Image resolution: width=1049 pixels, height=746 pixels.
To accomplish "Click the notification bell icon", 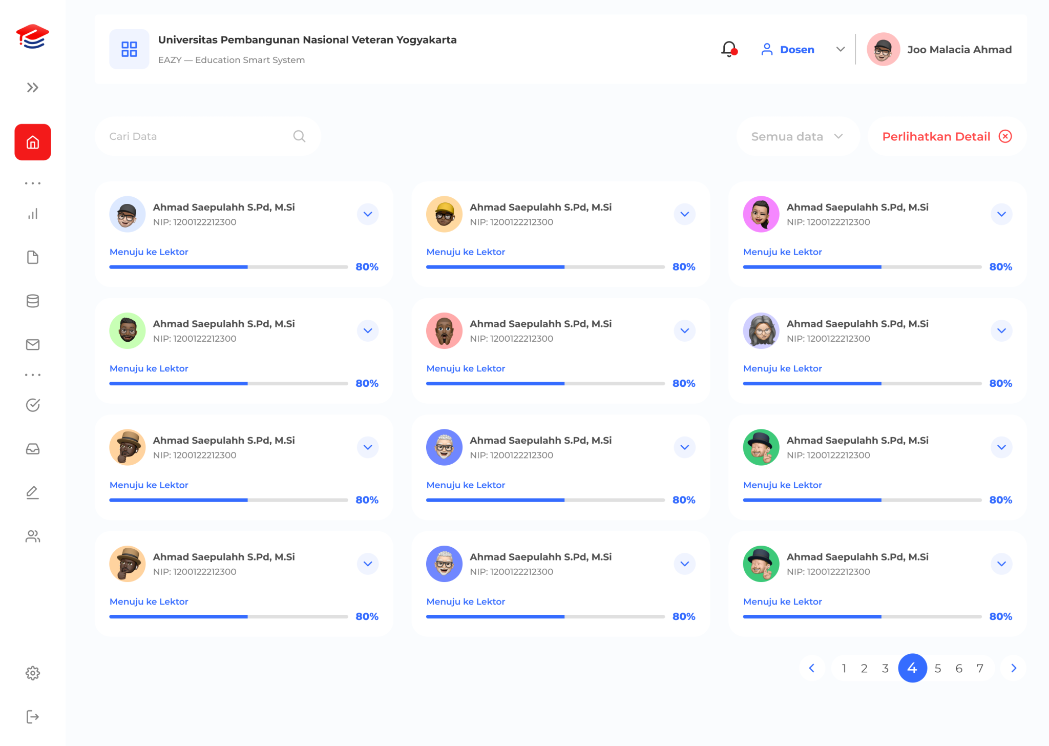I will click(x=727, y=49).
